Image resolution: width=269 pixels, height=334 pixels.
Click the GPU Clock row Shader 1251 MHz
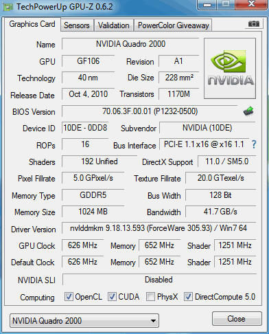pyautogui.click(x=235, y=245)
